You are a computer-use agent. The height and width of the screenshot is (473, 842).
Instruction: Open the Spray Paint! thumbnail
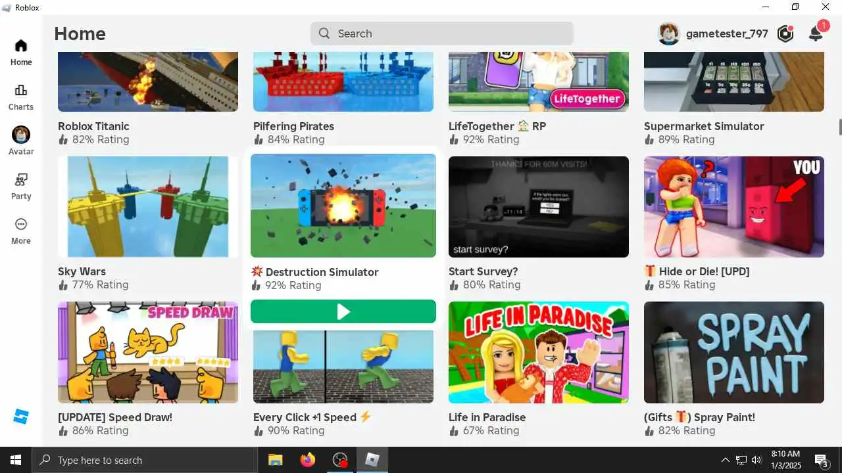pos(734,352)
